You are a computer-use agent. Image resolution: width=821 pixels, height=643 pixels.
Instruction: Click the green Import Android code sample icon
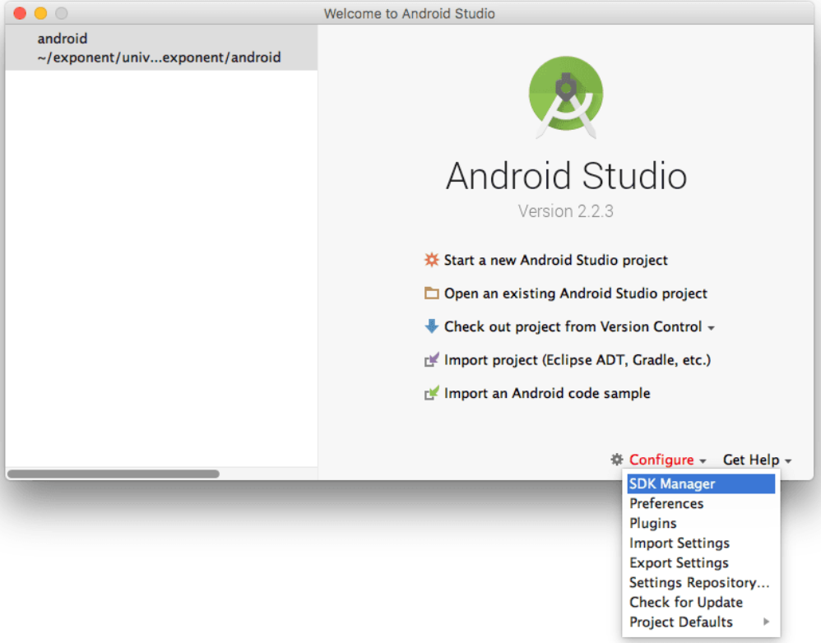pos(431,393)
